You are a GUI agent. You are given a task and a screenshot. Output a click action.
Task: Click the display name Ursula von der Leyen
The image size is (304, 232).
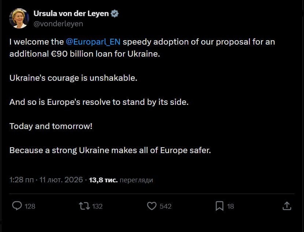pyautogui.click(x=71, y=14)
